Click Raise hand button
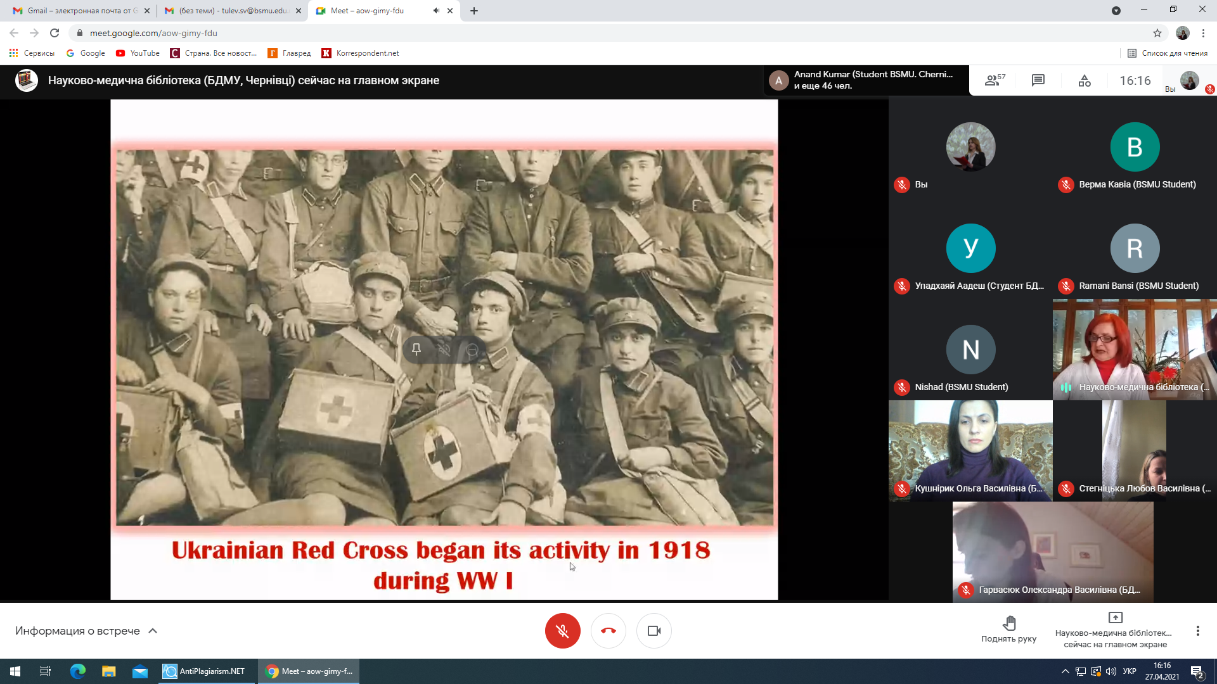Viewport: 1217px width, 684px height. pos(1008,630)
